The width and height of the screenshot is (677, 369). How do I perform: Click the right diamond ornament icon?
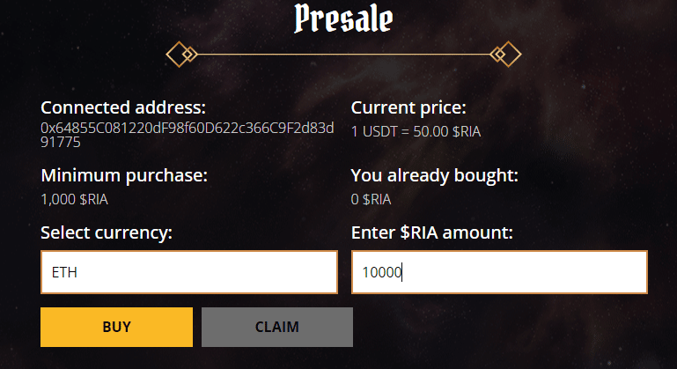click(x=505, y=55)
